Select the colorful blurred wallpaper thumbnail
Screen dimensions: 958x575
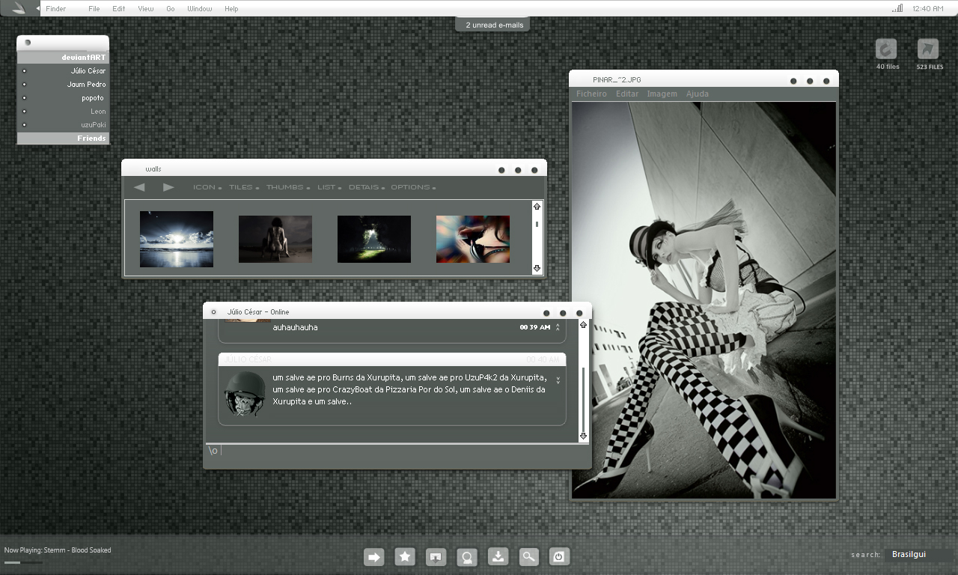point(473,239)
